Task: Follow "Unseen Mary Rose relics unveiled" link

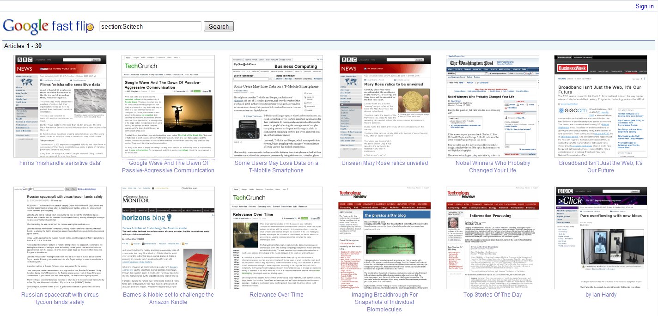Action: 384,163
